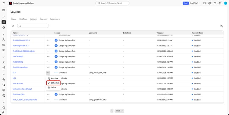
Task: Select the Camp_Vivek_914_Mkt username cell
Action: point(97,73)
